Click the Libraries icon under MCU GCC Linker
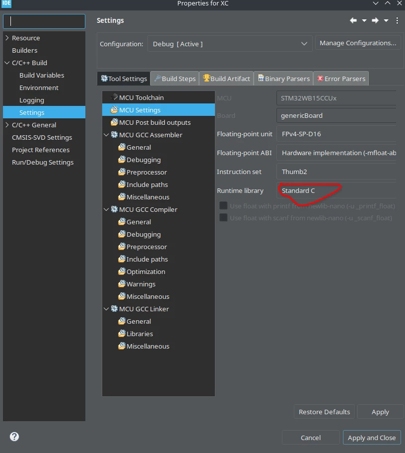Viewport: 405px width, 453px height. point(122,333)
